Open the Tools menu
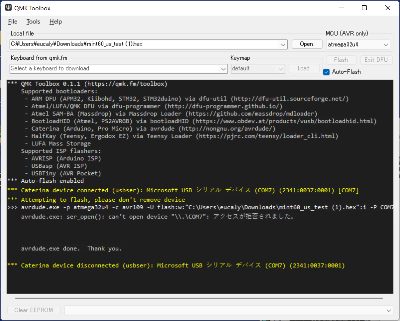The image size is (400, 321). click(33, 22)
